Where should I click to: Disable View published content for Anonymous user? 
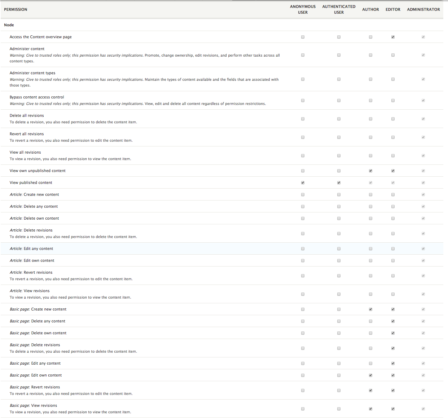303,183
